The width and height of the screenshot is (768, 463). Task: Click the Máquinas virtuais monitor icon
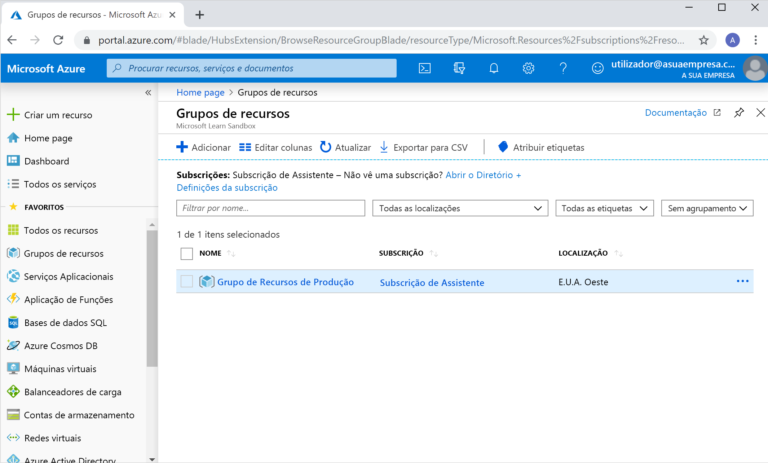(x=13, y=369)
